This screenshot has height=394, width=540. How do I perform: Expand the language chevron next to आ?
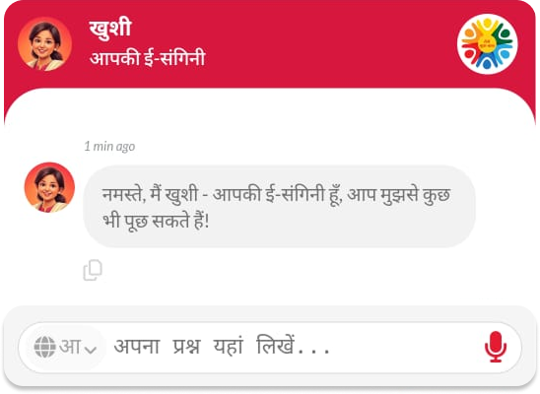pyautogui.click(x=91, y=350)
